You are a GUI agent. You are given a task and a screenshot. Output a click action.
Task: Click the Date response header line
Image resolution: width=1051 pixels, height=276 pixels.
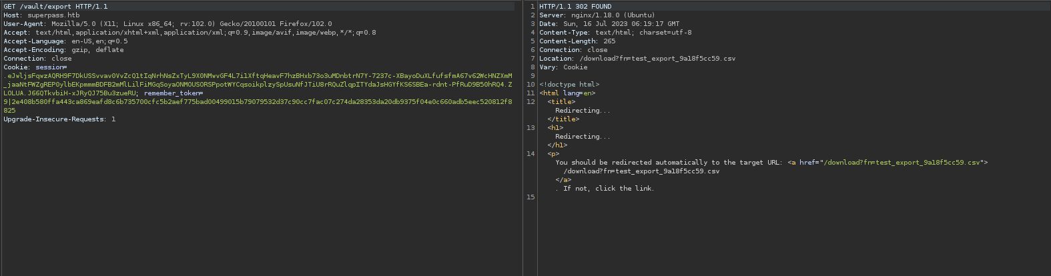[x=609, y=24]
